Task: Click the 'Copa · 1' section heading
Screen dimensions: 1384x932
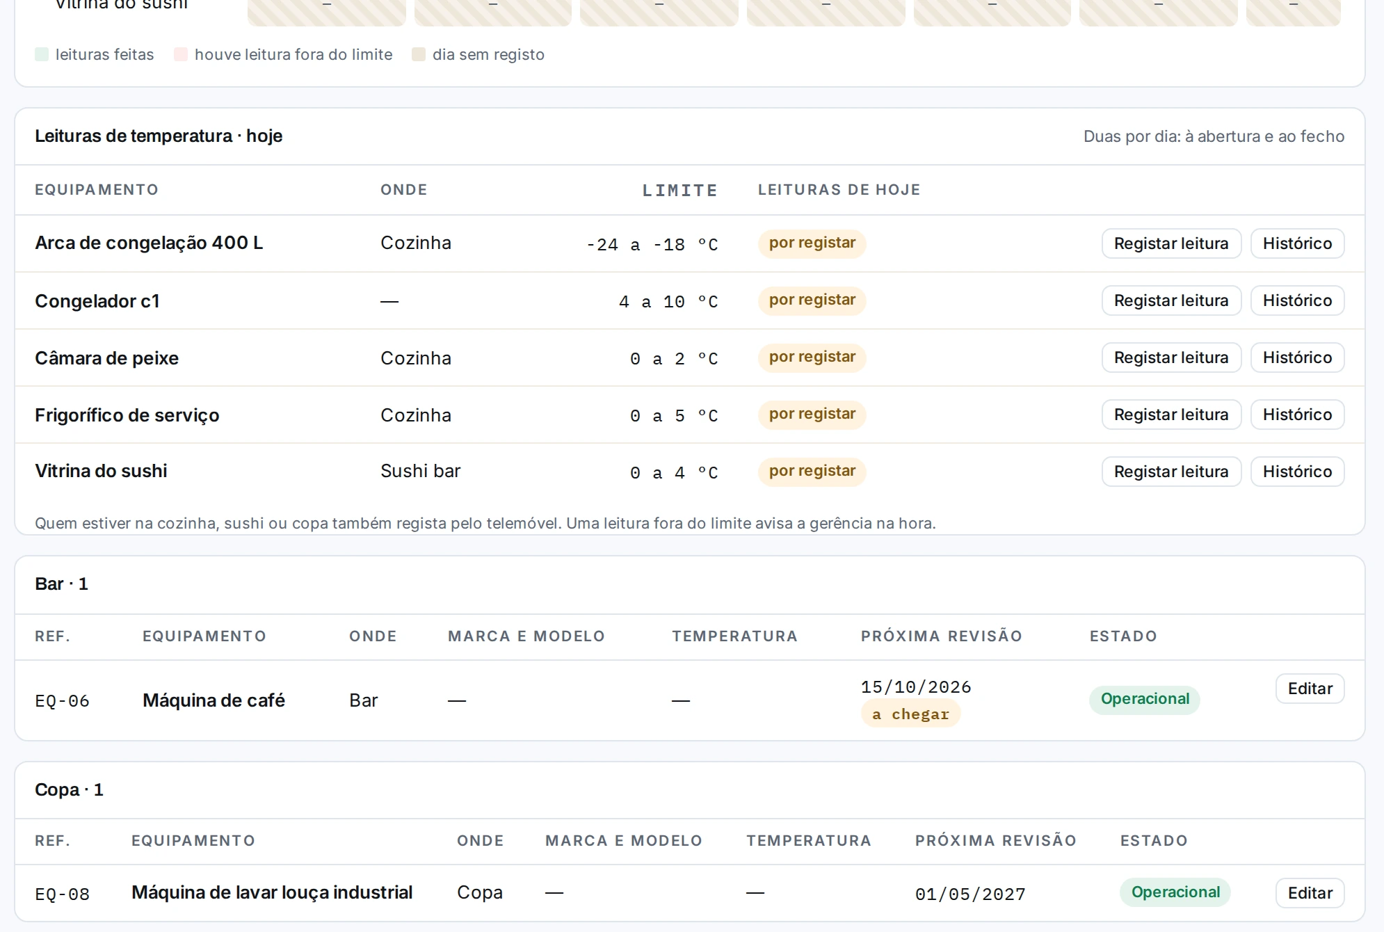Action: (x=69, y=790)
